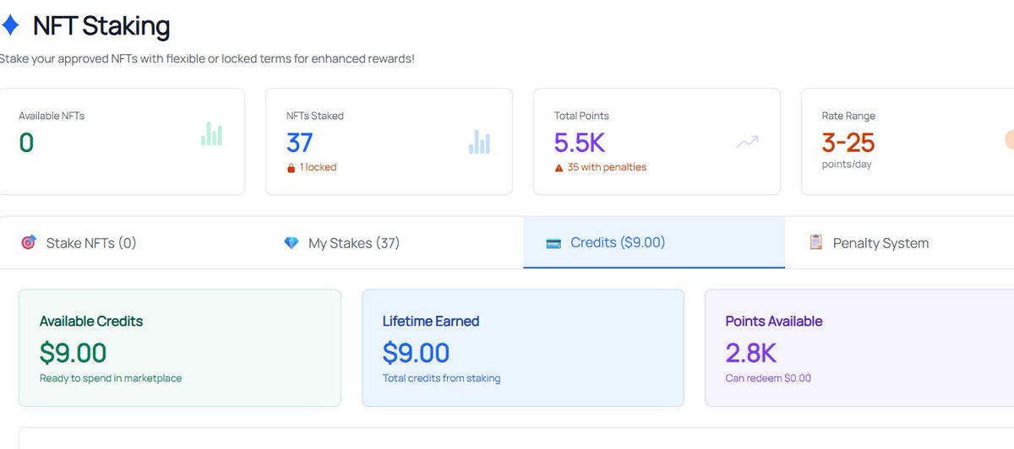Click the Available Credits $9.00 card

180,349
